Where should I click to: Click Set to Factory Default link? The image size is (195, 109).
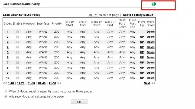click(138, 15)
